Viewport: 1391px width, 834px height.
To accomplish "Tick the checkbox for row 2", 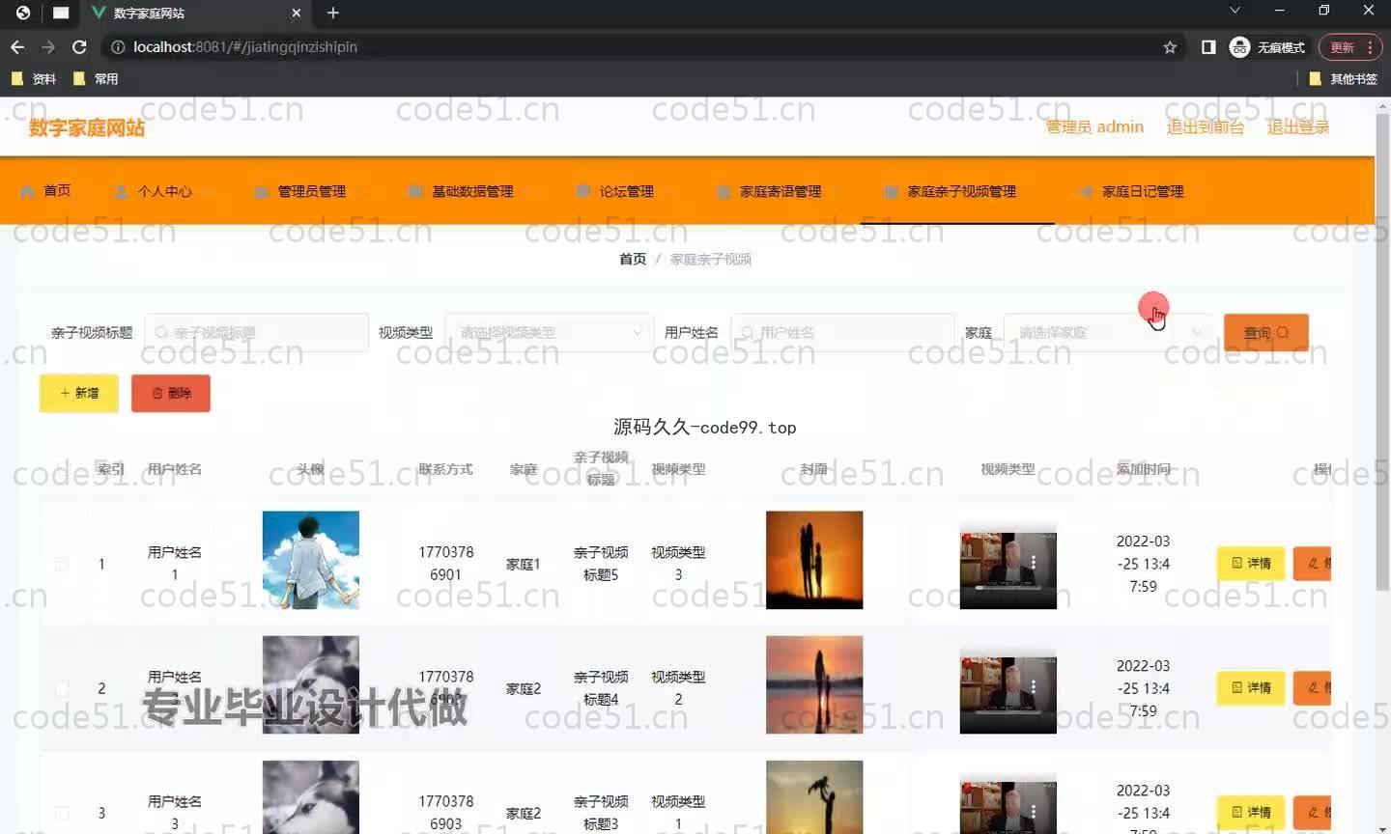I will (62, 688).
